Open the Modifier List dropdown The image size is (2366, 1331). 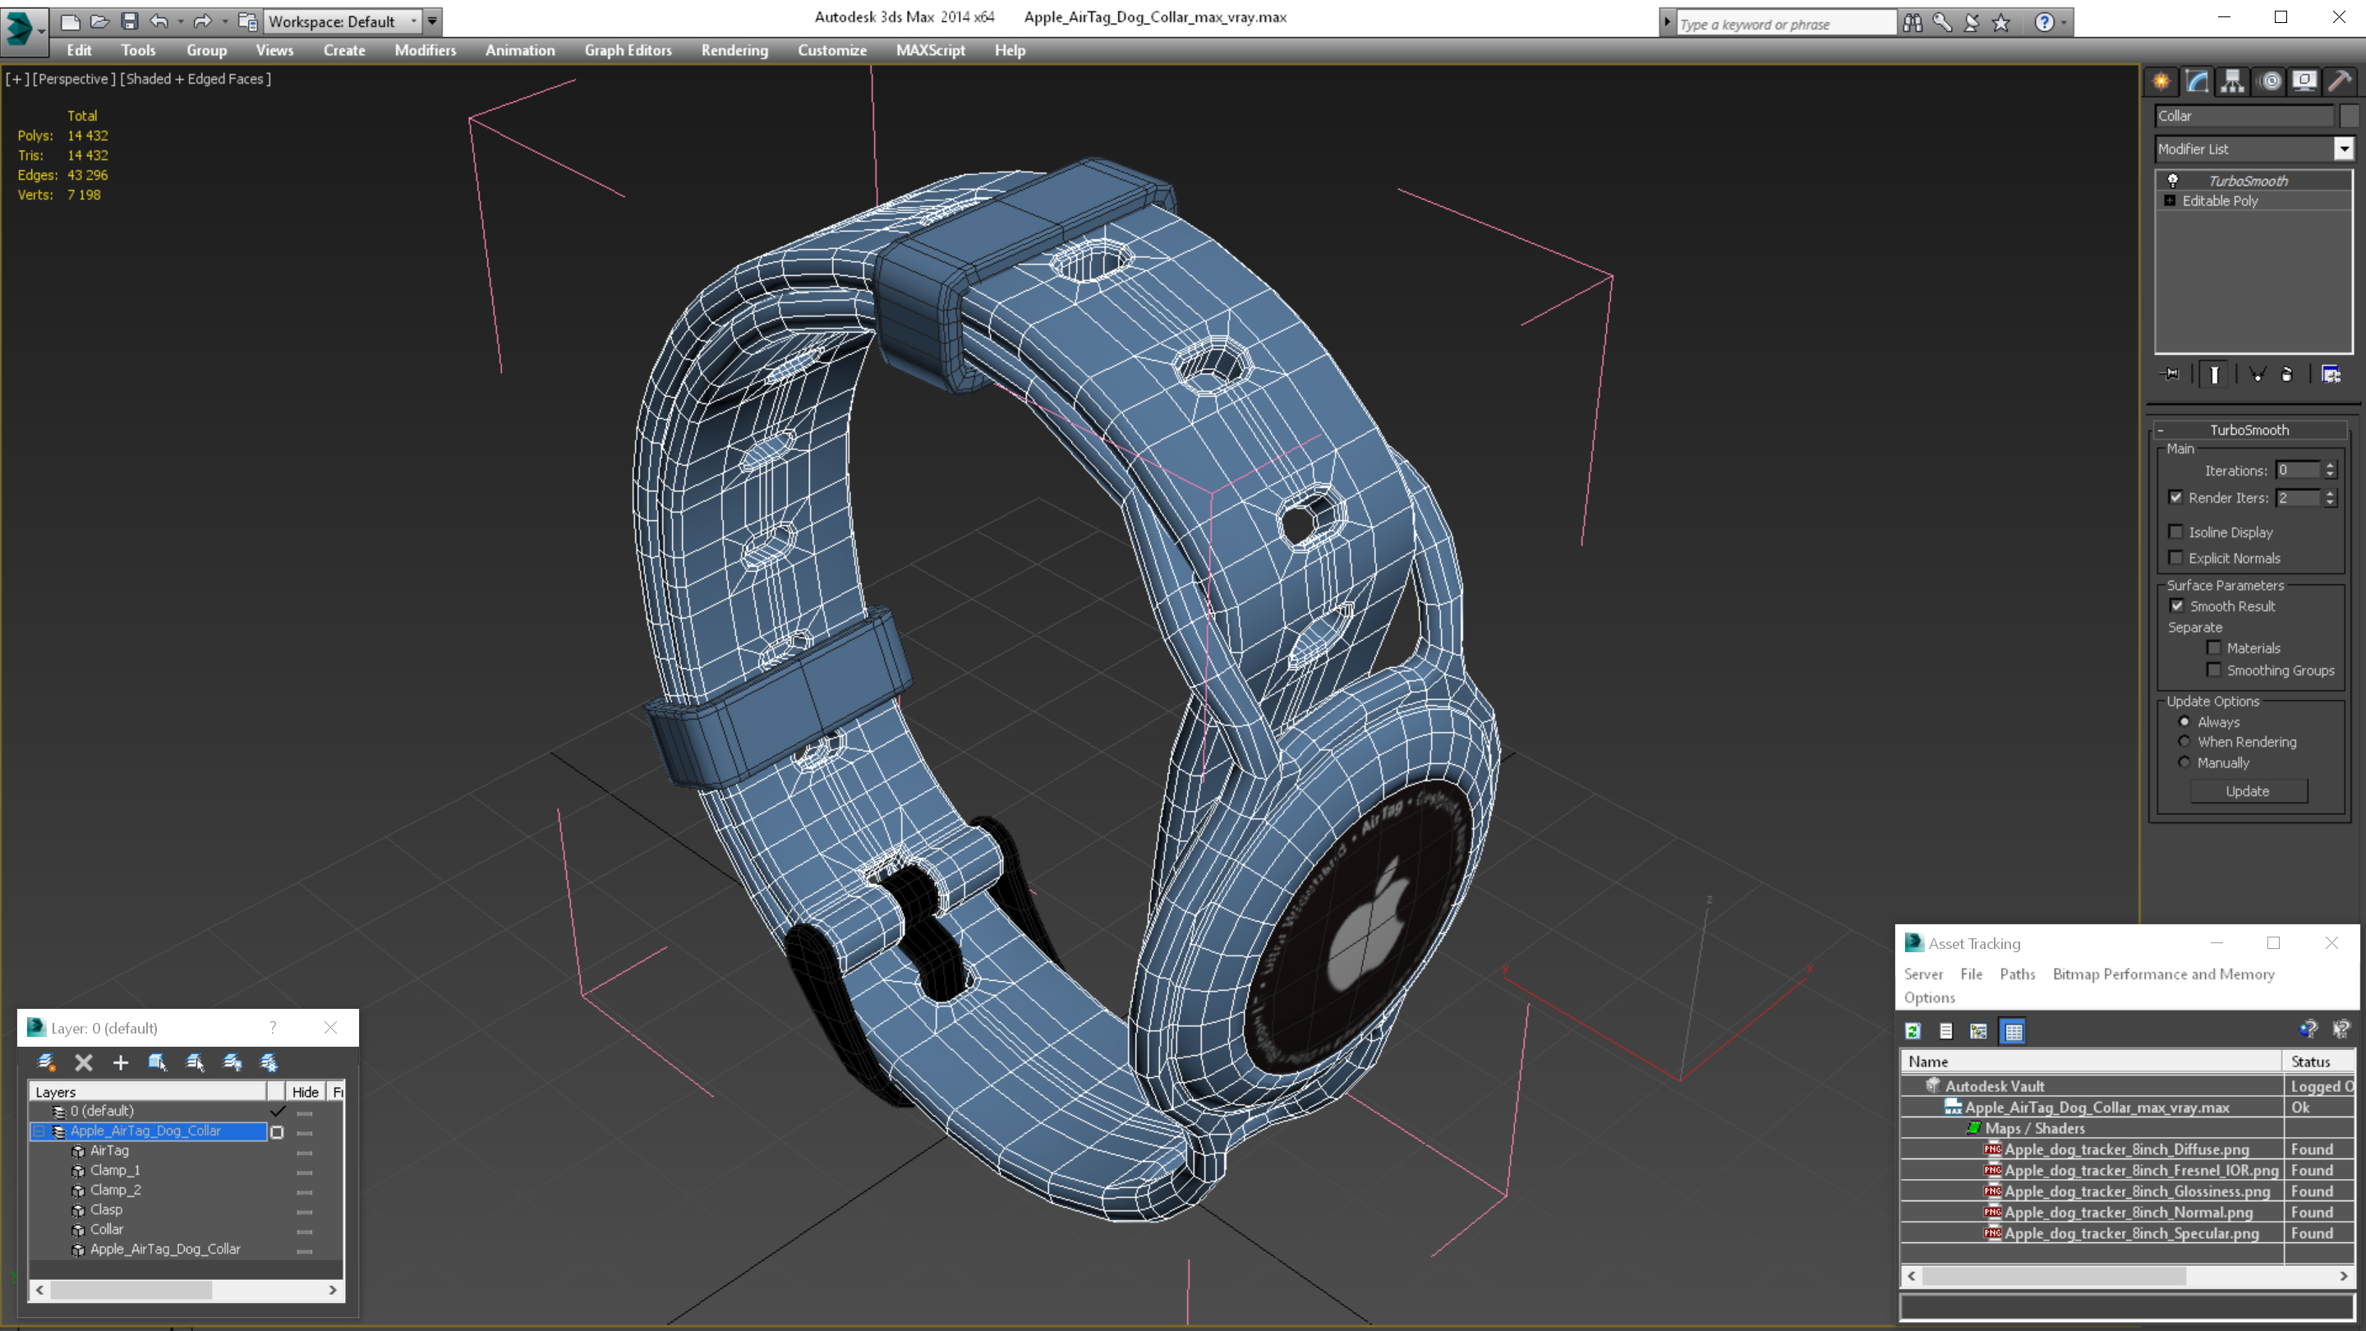click(2344, 149)
